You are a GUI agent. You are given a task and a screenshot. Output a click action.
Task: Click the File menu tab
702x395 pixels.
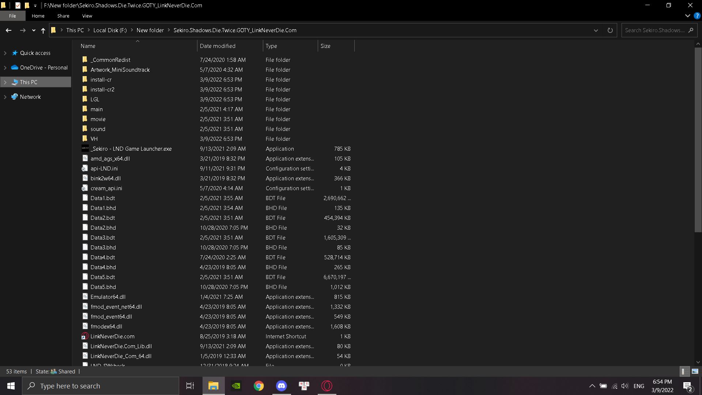click(x=12, y=16)
